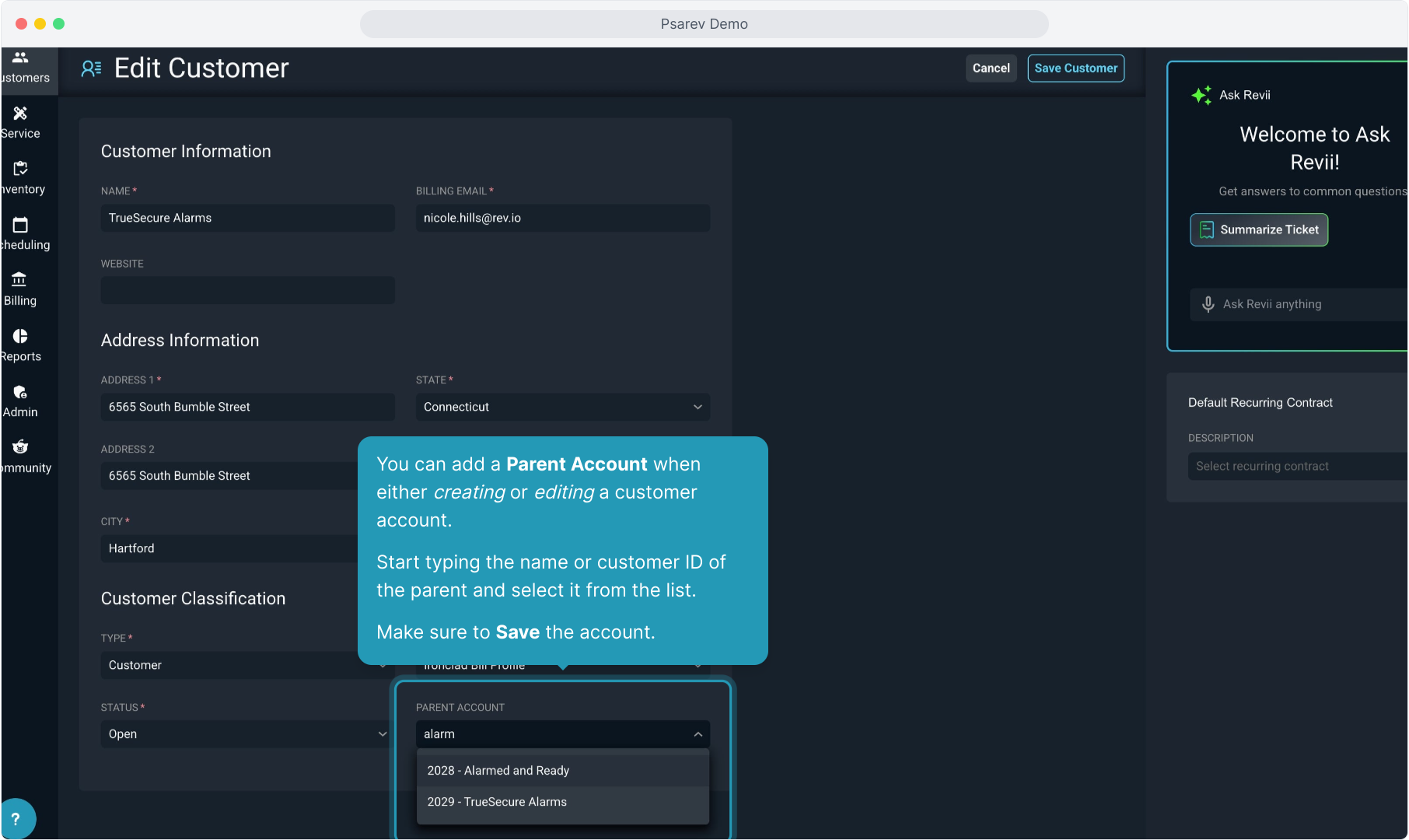
Task: Click the microphone icon in Ask Revii
Action: pyautogui.click(x=1208, y=304)
